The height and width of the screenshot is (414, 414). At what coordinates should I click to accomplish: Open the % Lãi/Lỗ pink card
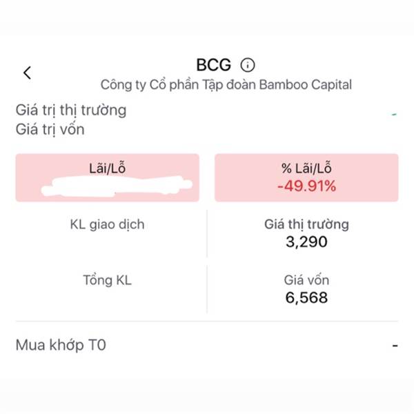click(306, 178)
